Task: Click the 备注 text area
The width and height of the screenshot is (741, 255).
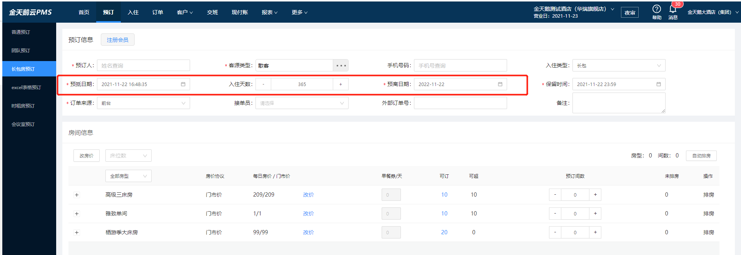Action: tap(619, 103)
